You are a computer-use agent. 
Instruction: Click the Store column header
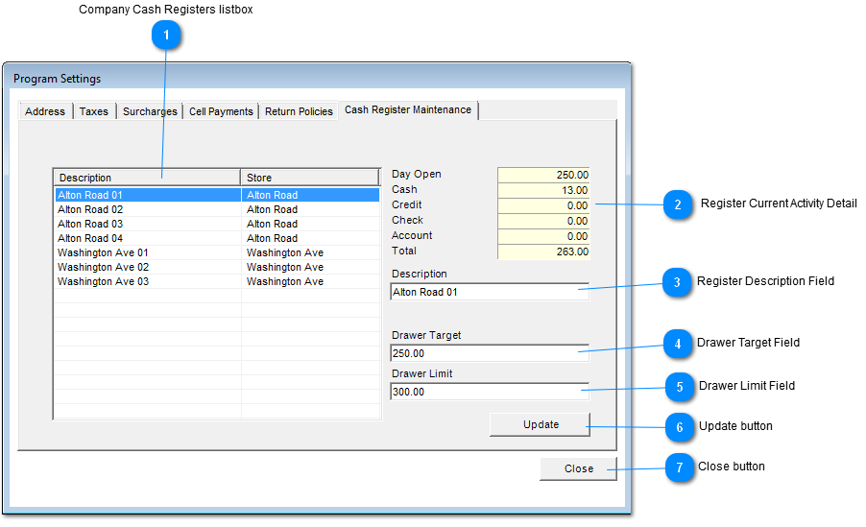tap(310, 178)
